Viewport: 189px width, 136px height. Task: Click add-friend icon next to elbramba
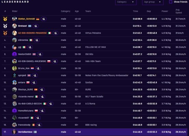pos(37,40)
